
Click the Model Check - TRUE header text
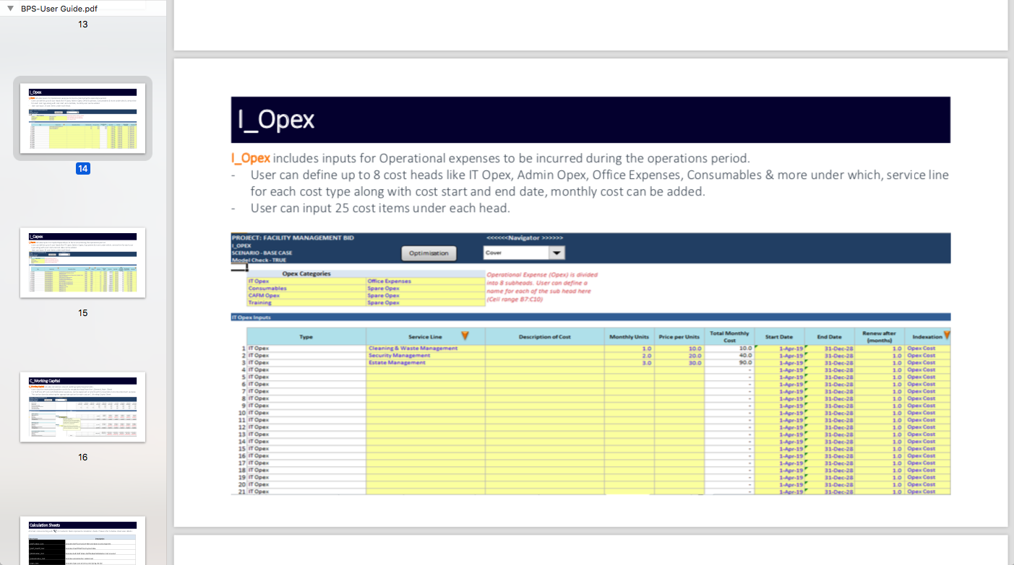258,259
